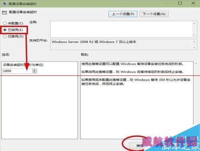Image resolution: width=200 pixels, height=151 pixels.
Task: Close the 配置设备安装超时 dialog
Action: [193, 3]
